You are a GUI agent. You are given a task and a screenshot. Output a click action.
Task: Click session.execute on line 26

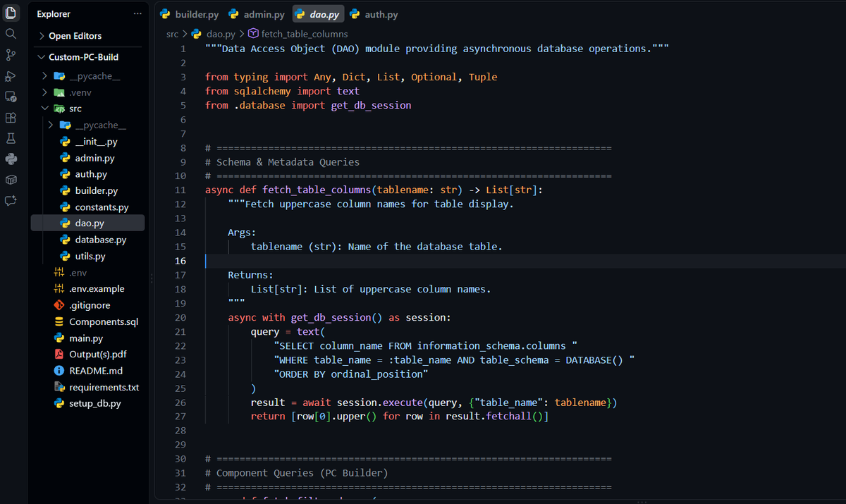379,402
